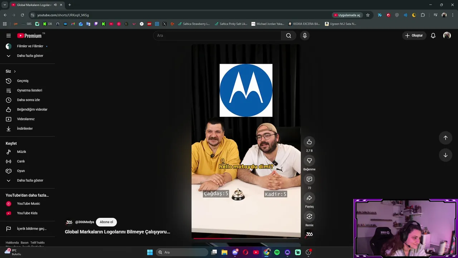Open the YouTube account avatar menu

tap(447, 35)
